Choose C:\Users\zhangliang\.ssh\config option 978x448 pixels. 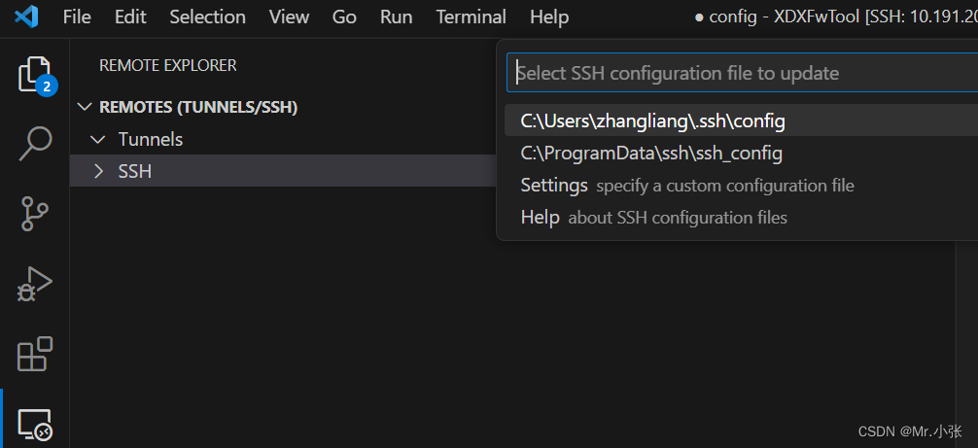(x=741, y=121)
